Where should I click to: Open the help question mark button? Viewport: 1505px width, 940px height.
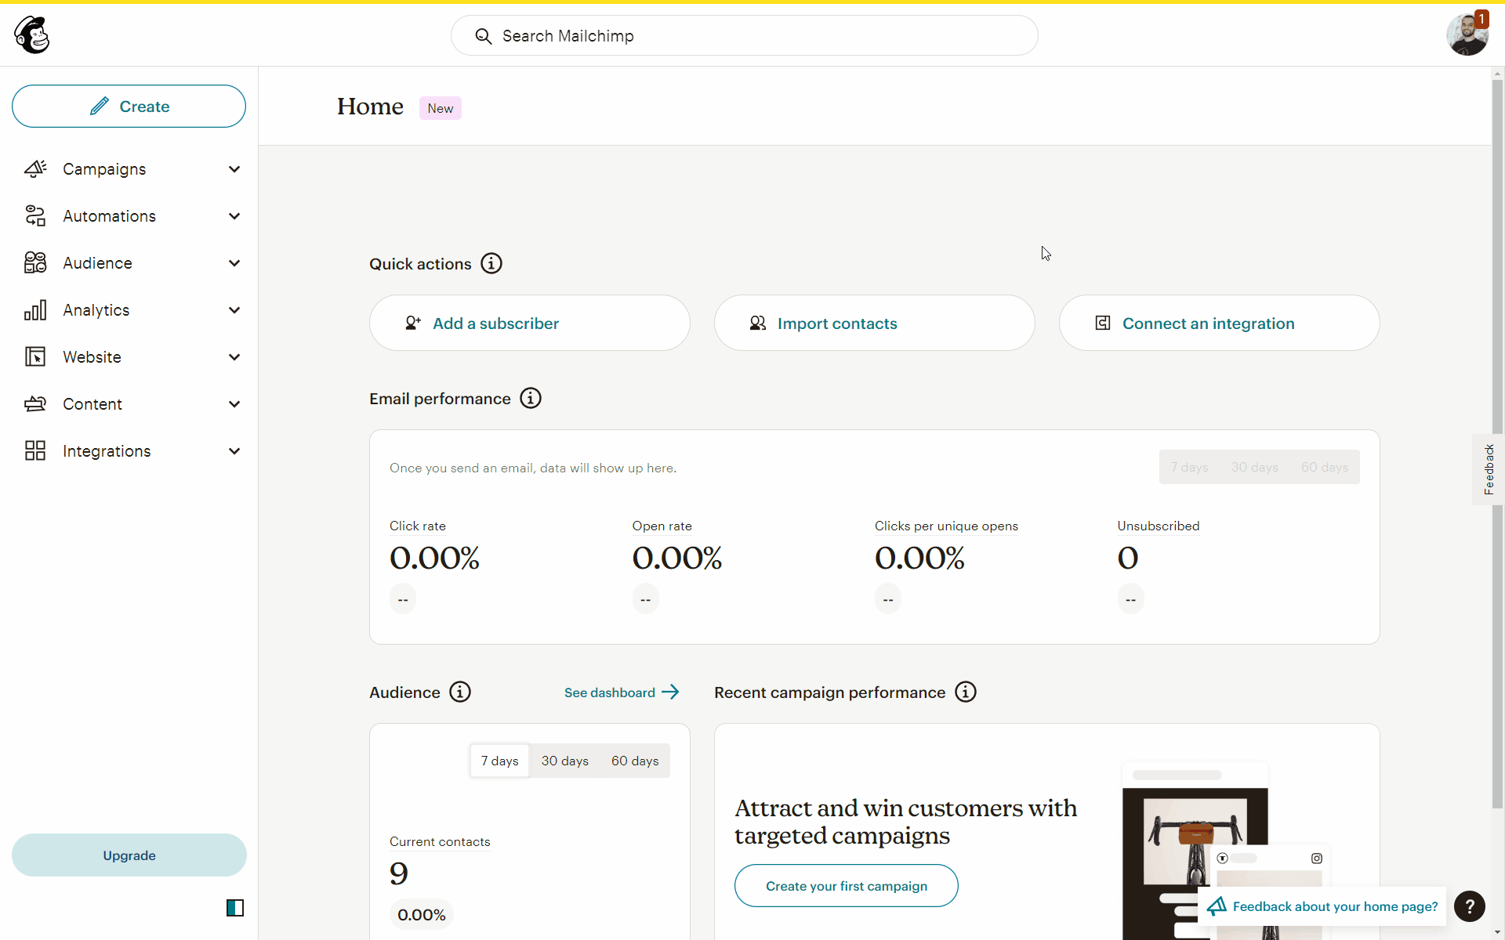1470,906
